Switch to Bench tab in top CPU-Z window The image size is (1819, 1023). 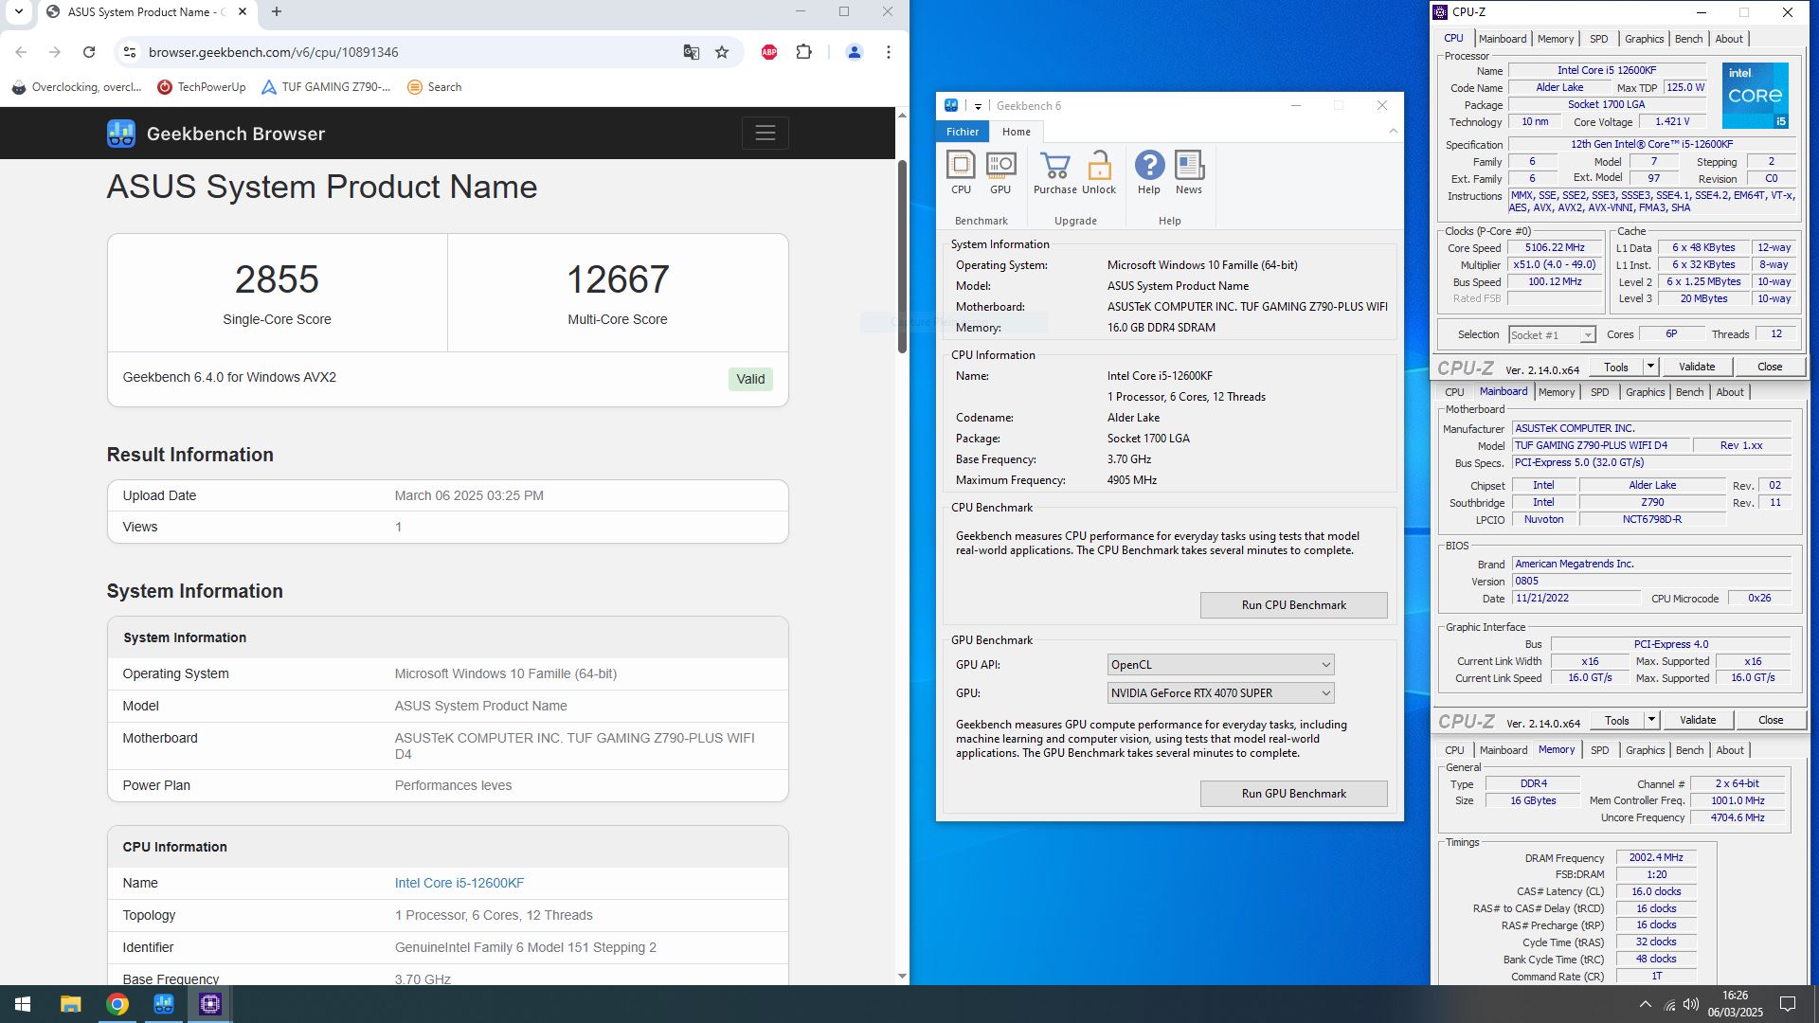[1688, 39]
